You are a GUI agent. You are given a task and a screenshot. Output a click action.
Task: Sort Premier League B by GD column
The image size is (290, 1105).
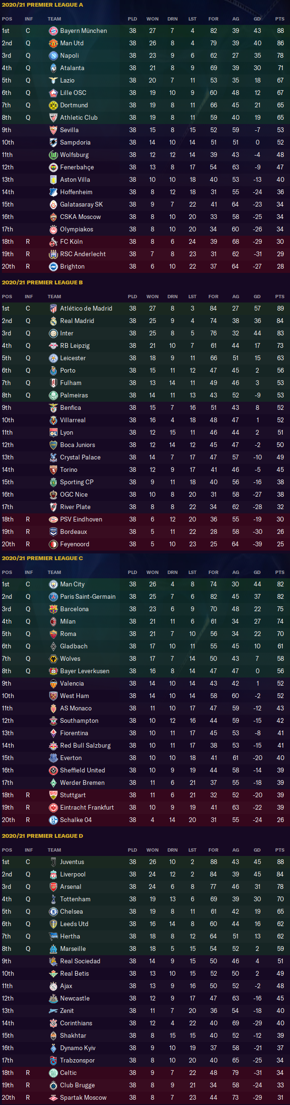coord(257,297)
